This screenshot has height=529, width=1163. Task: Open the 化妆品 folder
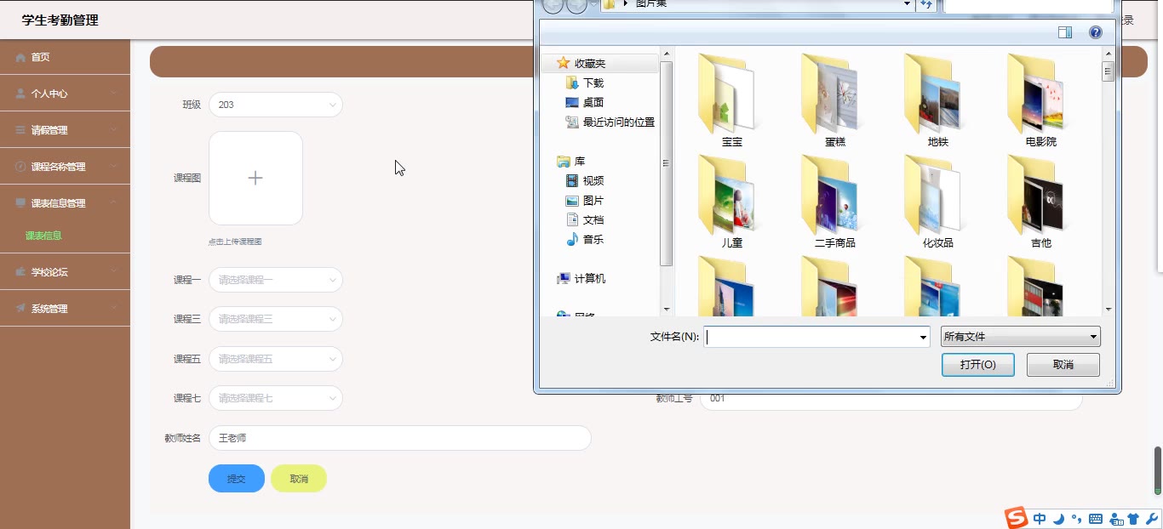937,202
